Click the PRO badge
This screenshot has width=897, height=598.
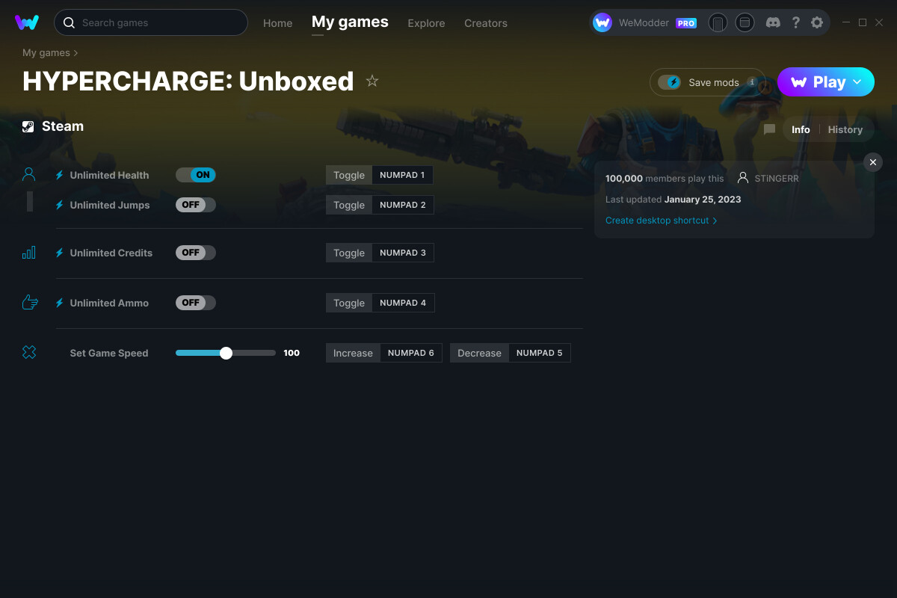686,23
